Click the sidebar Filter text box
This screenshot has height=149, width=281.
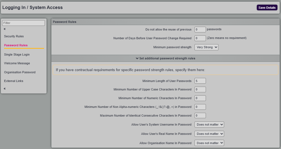coord(23,23)
